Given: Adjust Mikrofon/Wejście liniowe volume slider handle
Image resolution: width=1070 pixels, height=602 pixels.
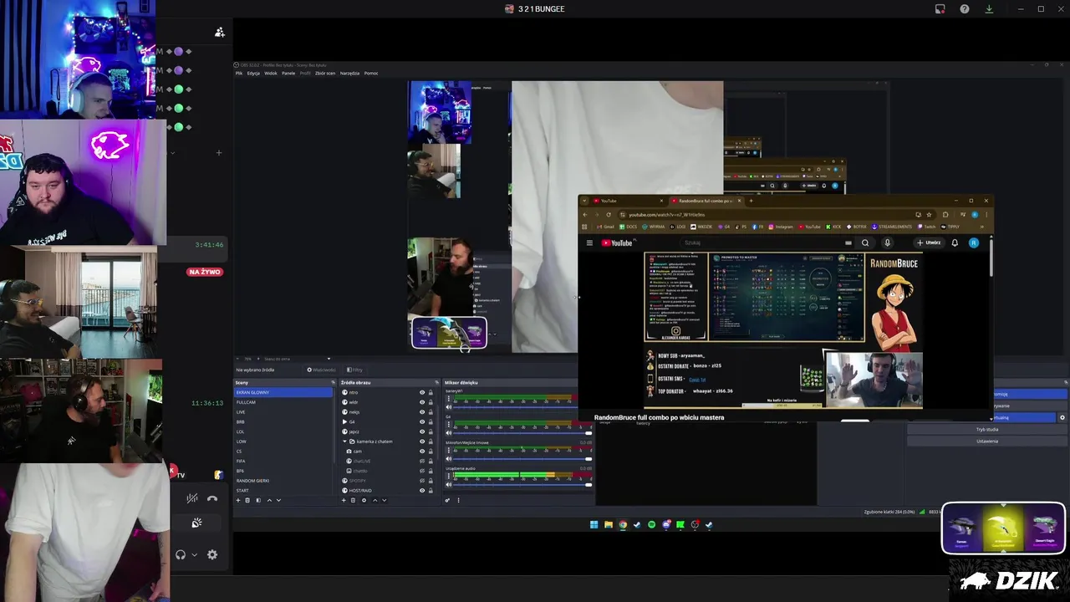Looking at the screenshot, I should pyautogui.click(x=588, y=459).
